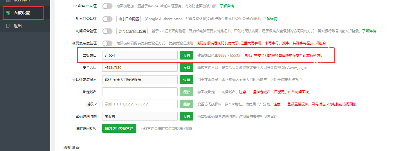The image size is (413, 151).
Task: Open the 面板设置 sidebar menu item
Action: point(22,13)
